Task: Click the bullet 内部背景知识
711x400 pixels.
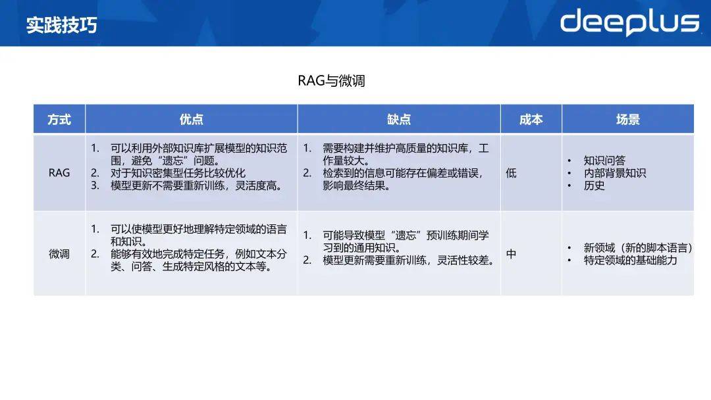Action: point(615,173)
